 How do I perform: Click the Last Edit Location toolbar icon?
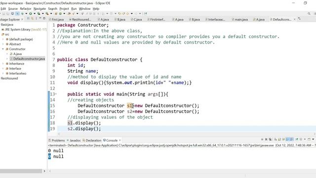(119, 13)
